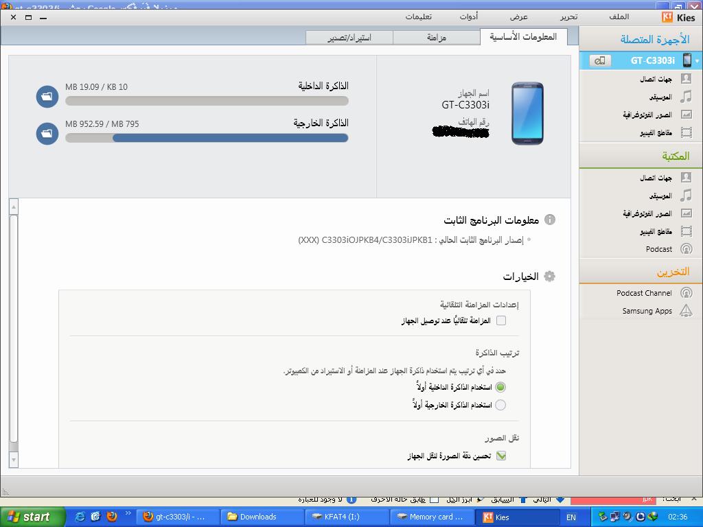Open library photos icon
Image resolution: width=703 pixels, height=527 pixels.
pos(686,213)
